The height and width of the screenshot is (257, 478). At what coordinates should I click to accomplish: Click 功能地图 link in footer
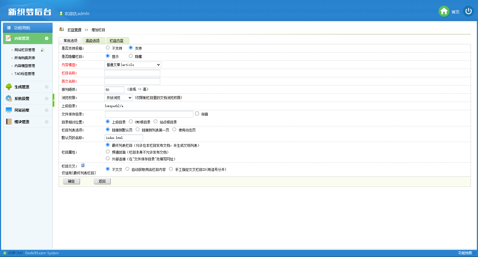(x=465, y=253)
